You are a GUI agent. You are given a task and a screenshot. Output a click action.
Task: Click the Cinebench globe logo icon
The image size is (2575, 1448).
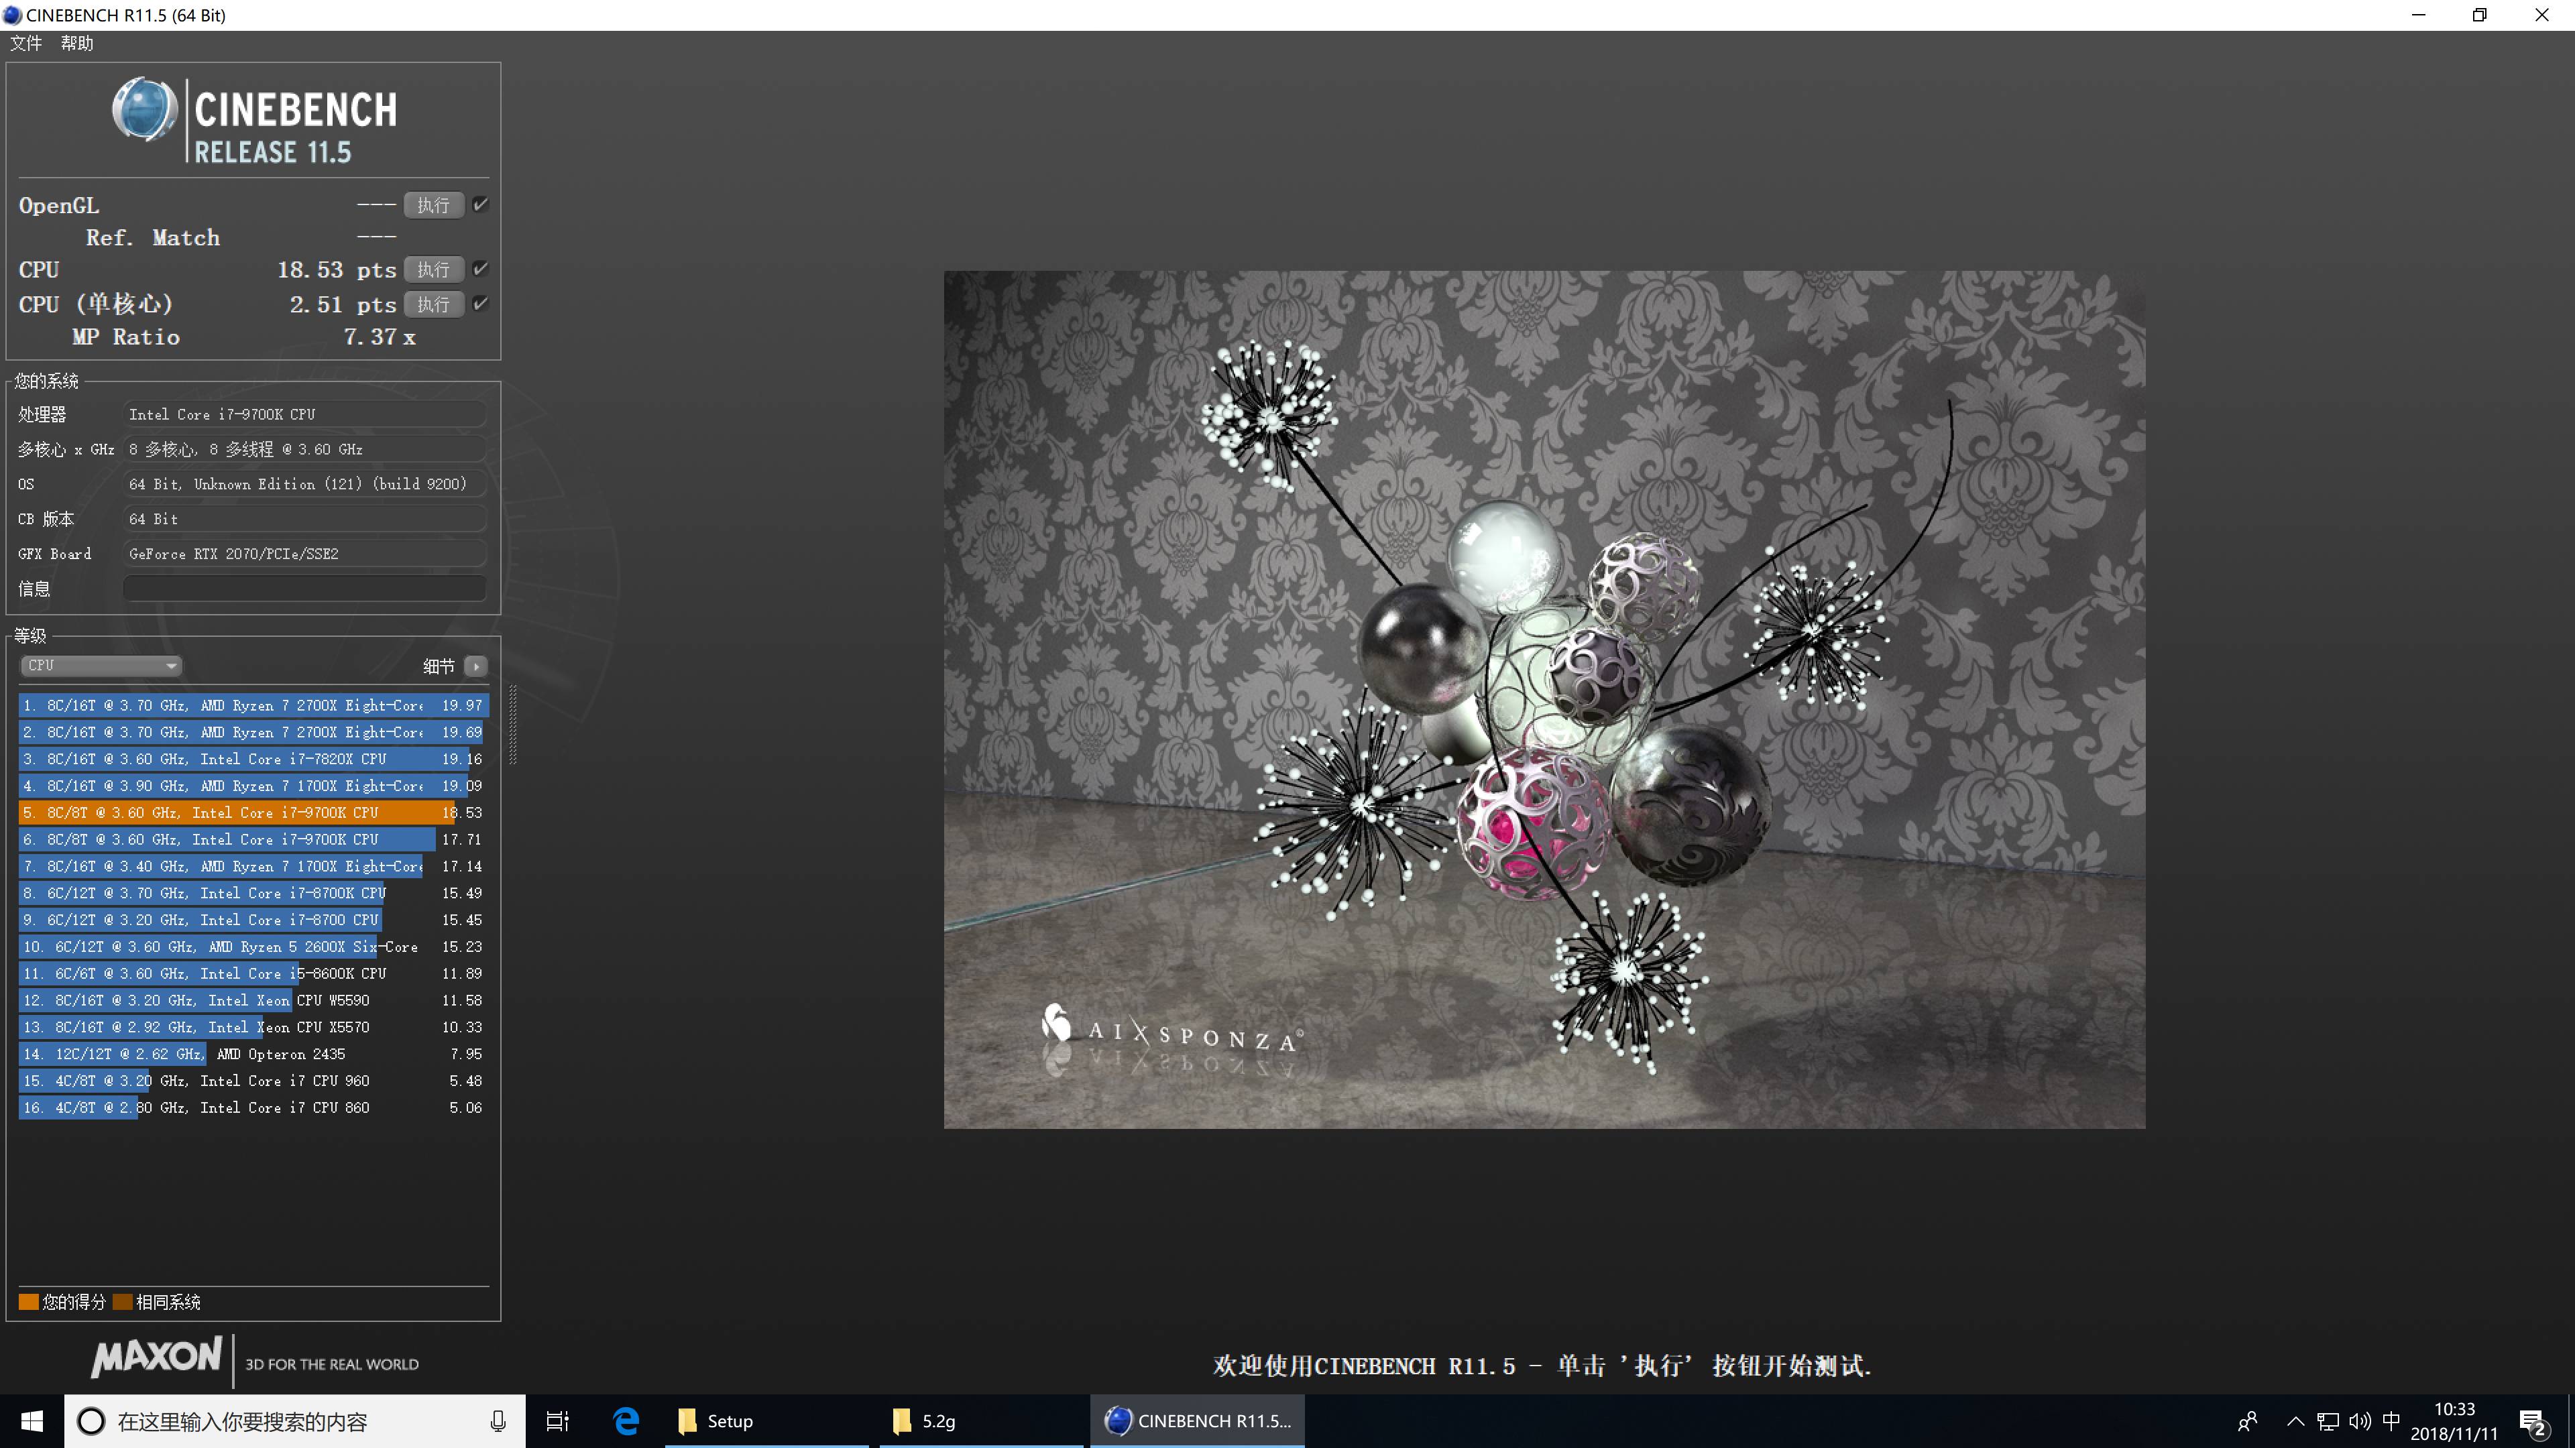coord(144,109)
